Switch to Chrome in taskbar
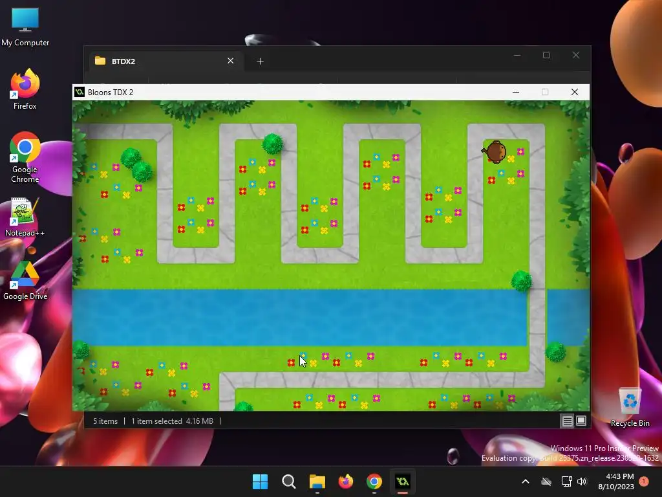Screen dimensions: 662x497 pyautogui.click(x=374, y=481)
